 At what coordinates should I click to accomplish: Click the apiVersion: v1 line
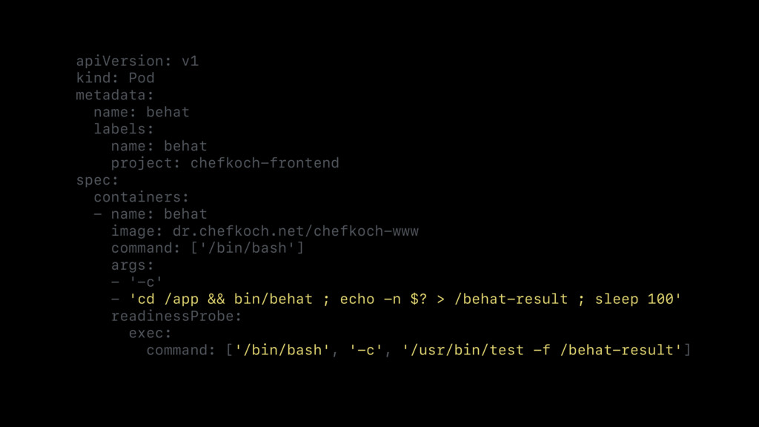137,61
